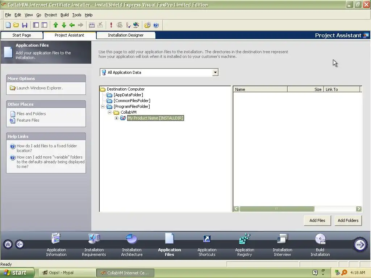Click the CollabVM Internet Ce... taskbar button

pyautogui.click(x=125, y=273)
